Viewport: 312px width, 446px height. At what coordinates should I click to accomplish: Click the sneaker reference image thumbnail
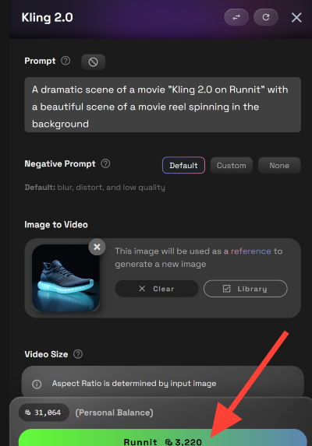coord(66,278)
